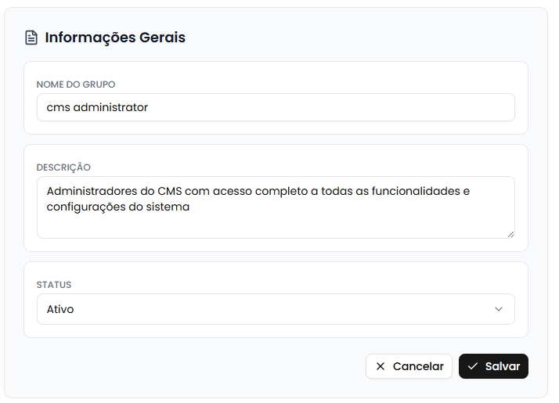
Task: Click the X icon in Cancelar button
Action: point(380,366)
